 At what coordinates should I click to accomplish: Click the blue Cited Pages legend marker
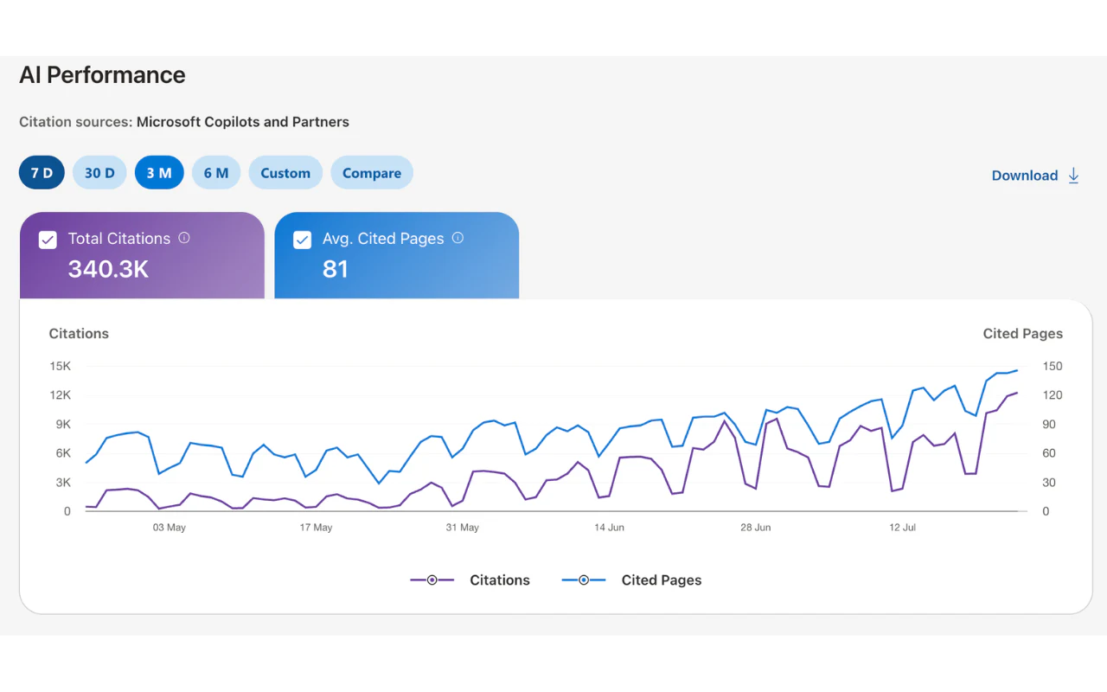[584, 580]
